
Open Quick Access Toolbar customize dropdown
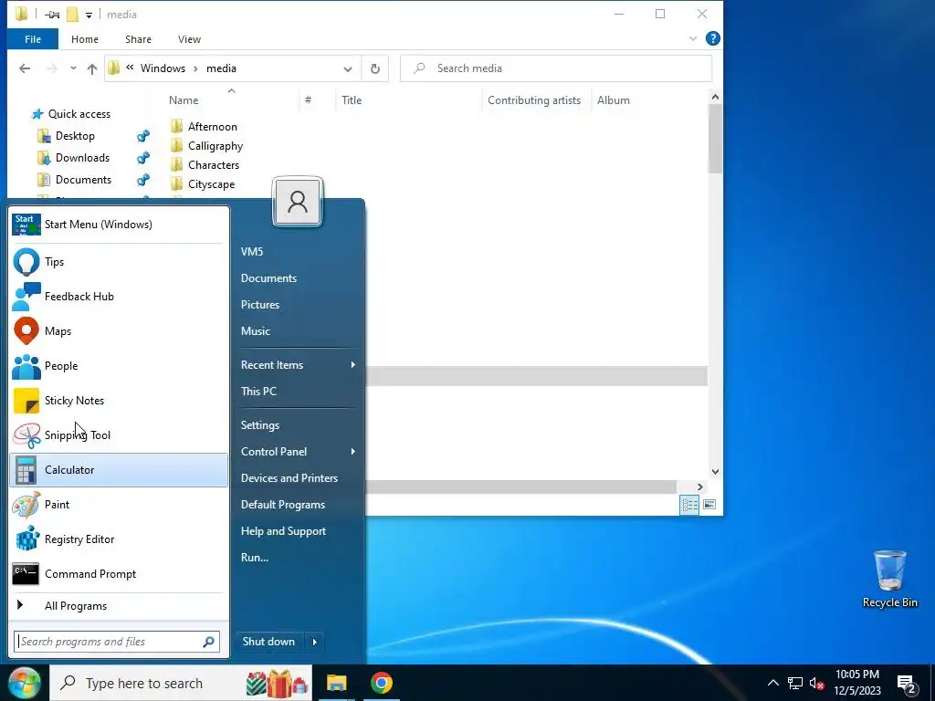click(x=89, y=15)
